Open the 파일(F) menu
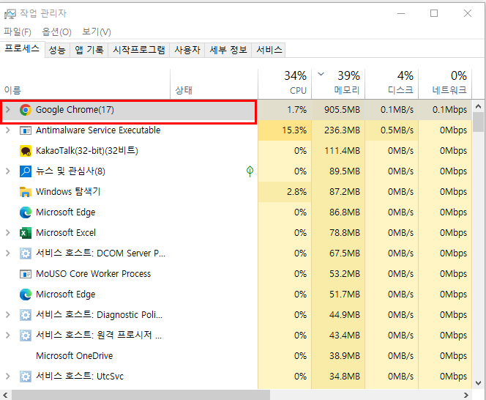Screen dimensions: 486x400 tap(18, 32)
